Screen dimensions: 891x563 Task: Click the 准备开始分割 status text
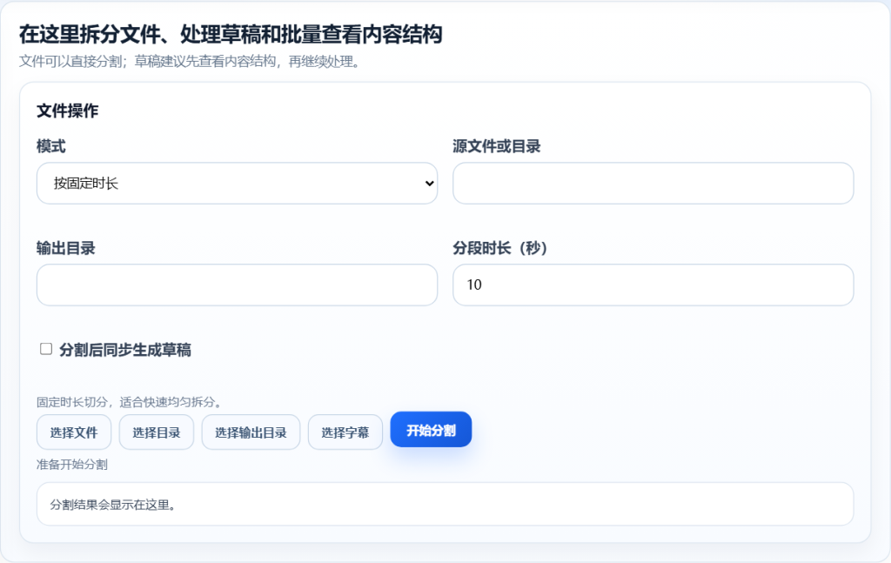coord(72,465)
